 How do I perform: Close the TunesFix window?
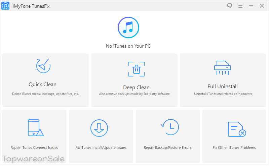pyautogui.click(x=262, y=6)
